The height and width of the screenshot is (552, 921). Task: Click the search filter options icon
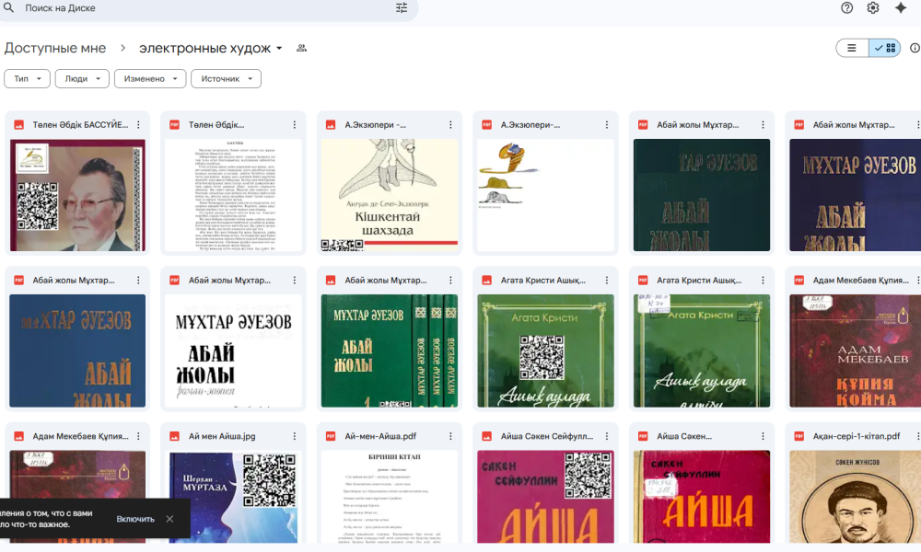point(401,8)
